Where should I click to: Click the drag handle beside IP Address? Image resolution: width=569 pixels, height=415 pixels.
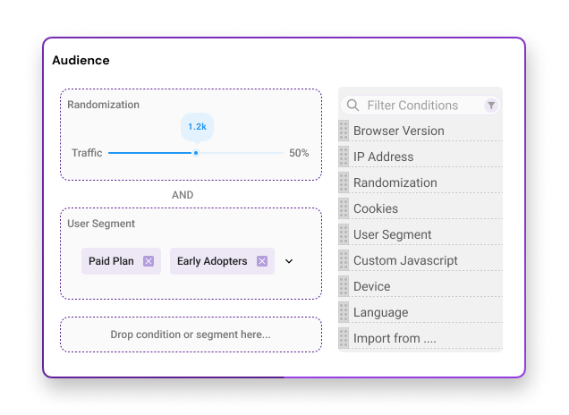coord(344,157)
